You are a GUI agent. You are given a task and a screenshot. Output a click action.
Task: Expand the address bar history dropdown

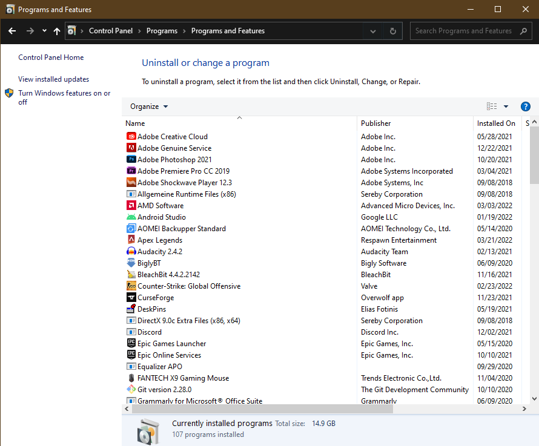pos(373,31)
